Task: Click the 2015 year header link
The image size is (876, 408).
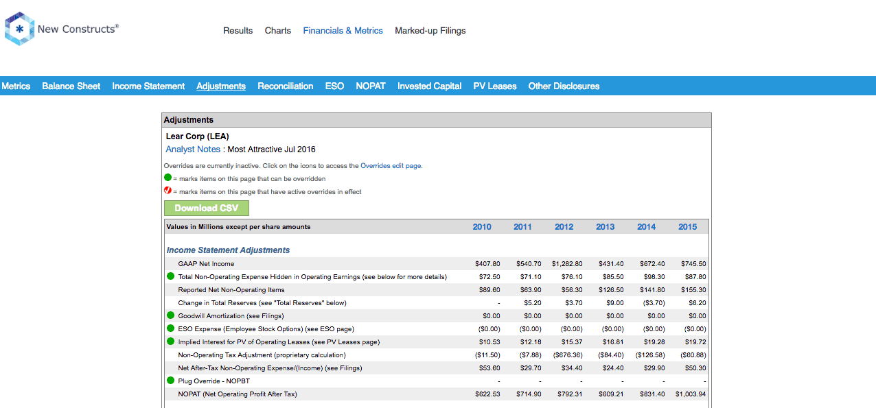Action: click(687, 227)
